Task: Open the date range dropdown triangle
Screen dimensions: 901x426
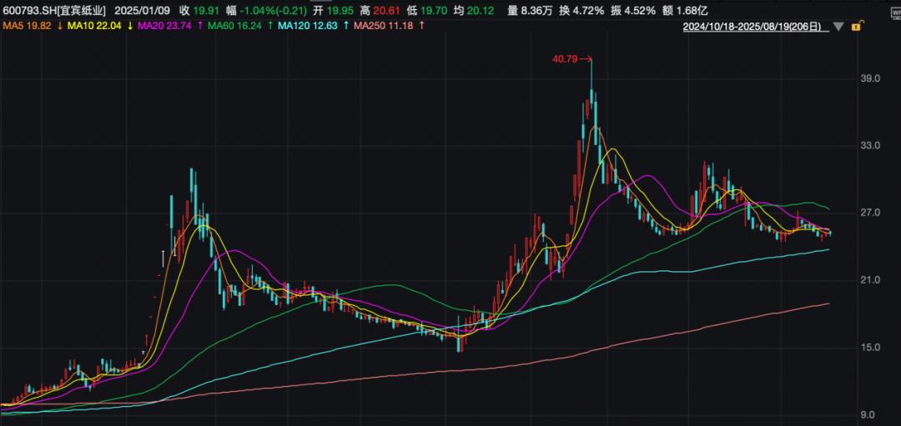Action: coord(838,27)
